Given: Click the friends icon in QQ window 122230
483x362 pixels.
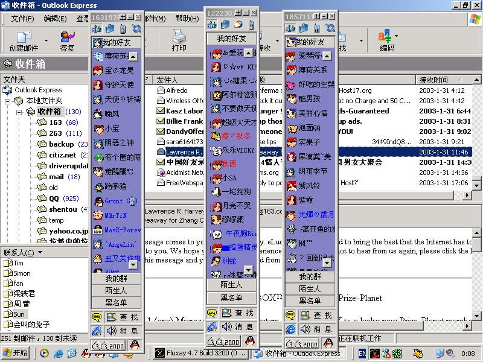Looking at the screenshot, I should click(x=212, y=25).
